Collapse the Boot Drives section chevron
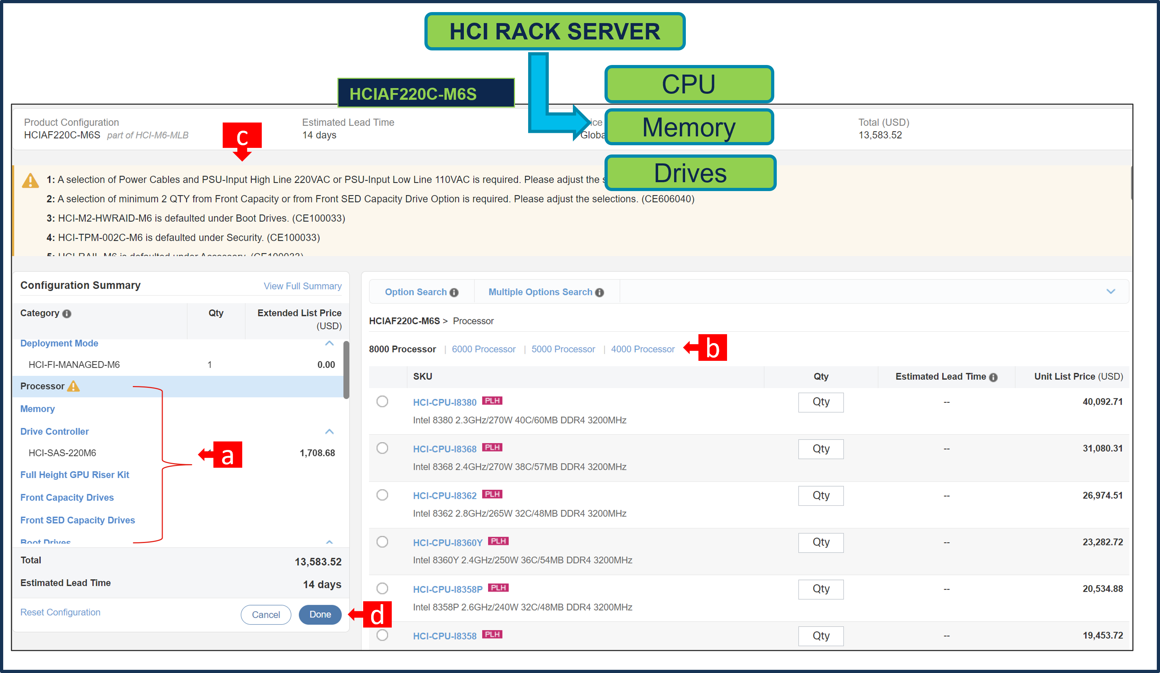The image size is (1160, 673). (x=329, y=542)
